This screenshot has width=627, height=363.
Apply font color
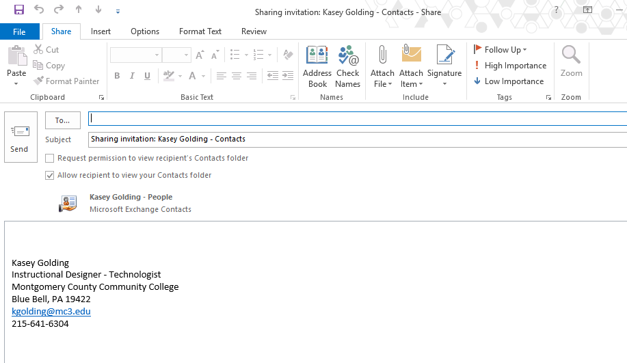192,76
